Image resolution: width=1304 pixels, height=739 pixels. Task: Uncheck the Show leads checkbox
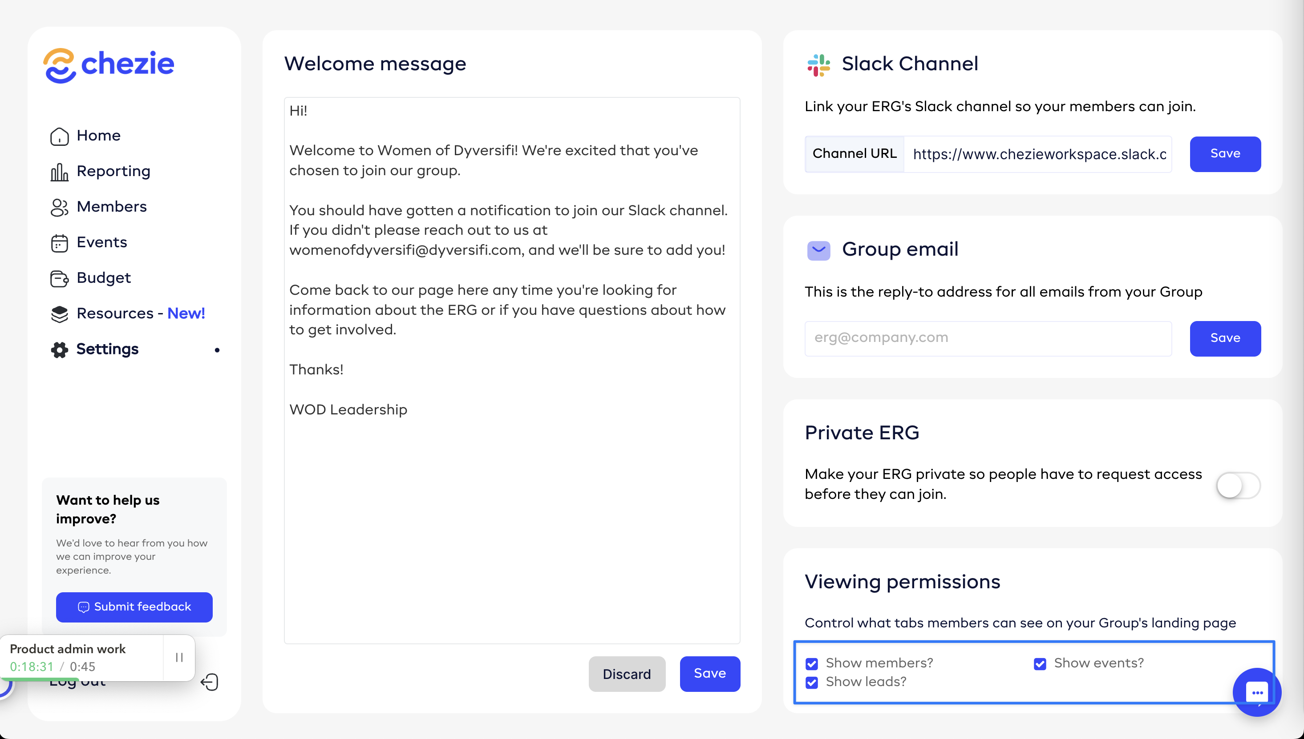pyautogui.click(x=812, y=683)
